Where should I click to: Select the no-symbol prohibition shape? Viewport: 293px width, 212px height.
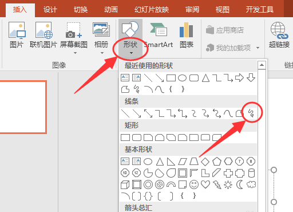coord(160,184)
